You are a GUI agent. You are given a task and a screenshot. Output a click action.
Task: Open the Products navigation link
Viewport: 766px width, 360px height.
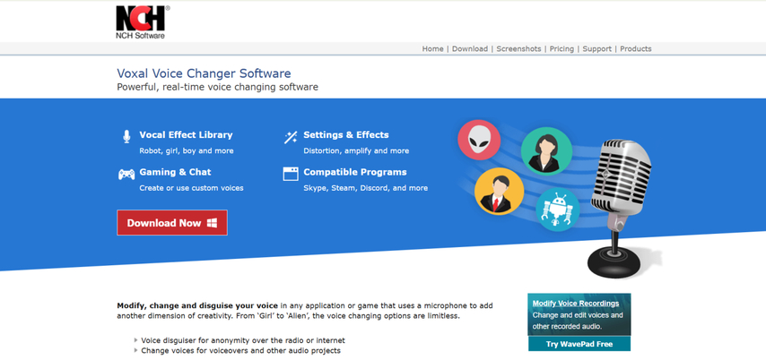point(636,48)
